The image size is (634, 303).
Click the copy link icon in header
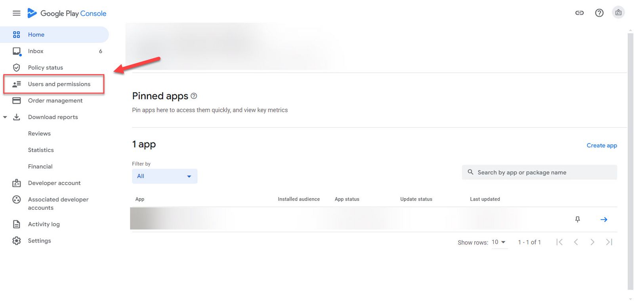click(579, 13)
